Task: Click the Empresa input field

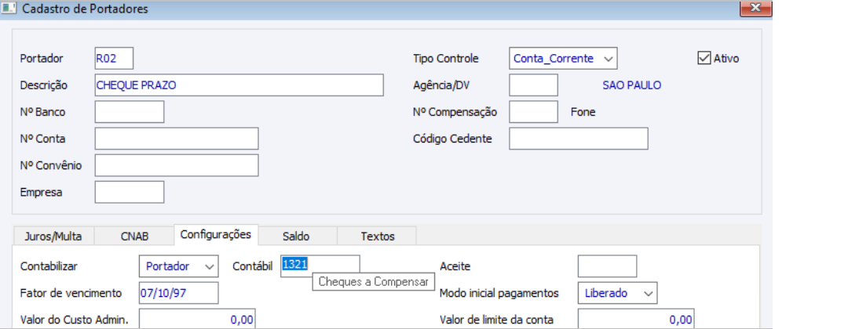Action: [130, 192]
